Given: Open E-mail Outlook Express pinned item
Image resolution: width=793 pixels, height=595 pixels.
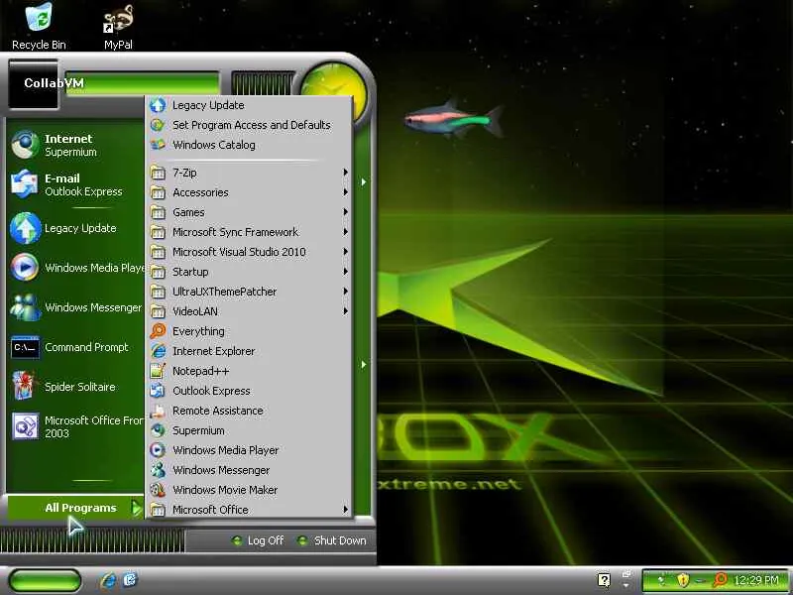Looking at the screenshot, I should pyautogui.click(x=76, y=184).
